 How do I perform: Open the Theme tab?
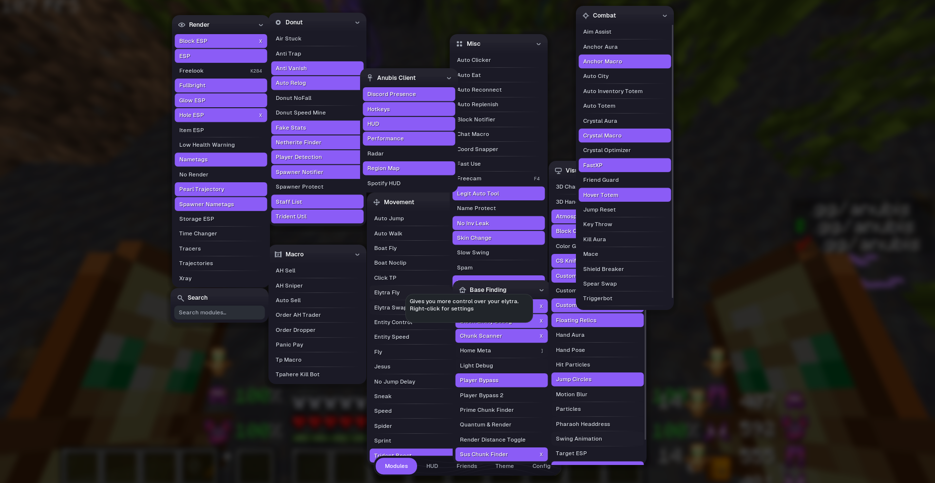coord(504,466)
